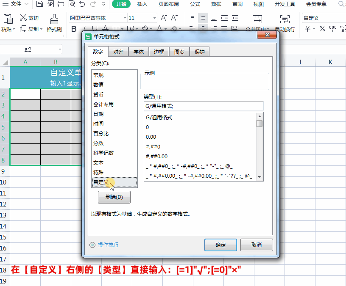Open the 插入 ribbon tab
The image size is (346, 286).
click(142, 4)
